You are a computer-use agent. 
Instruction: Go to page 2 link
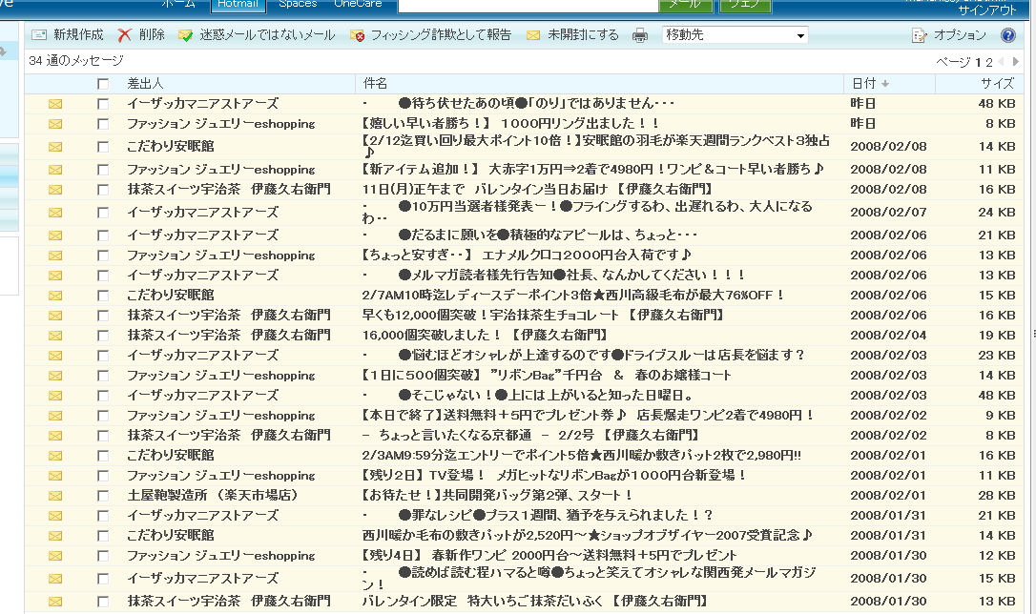pos(989,62)
